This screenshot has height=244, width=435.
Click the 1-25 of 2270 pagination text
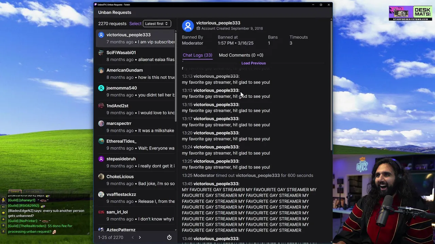tap(111, 237)
